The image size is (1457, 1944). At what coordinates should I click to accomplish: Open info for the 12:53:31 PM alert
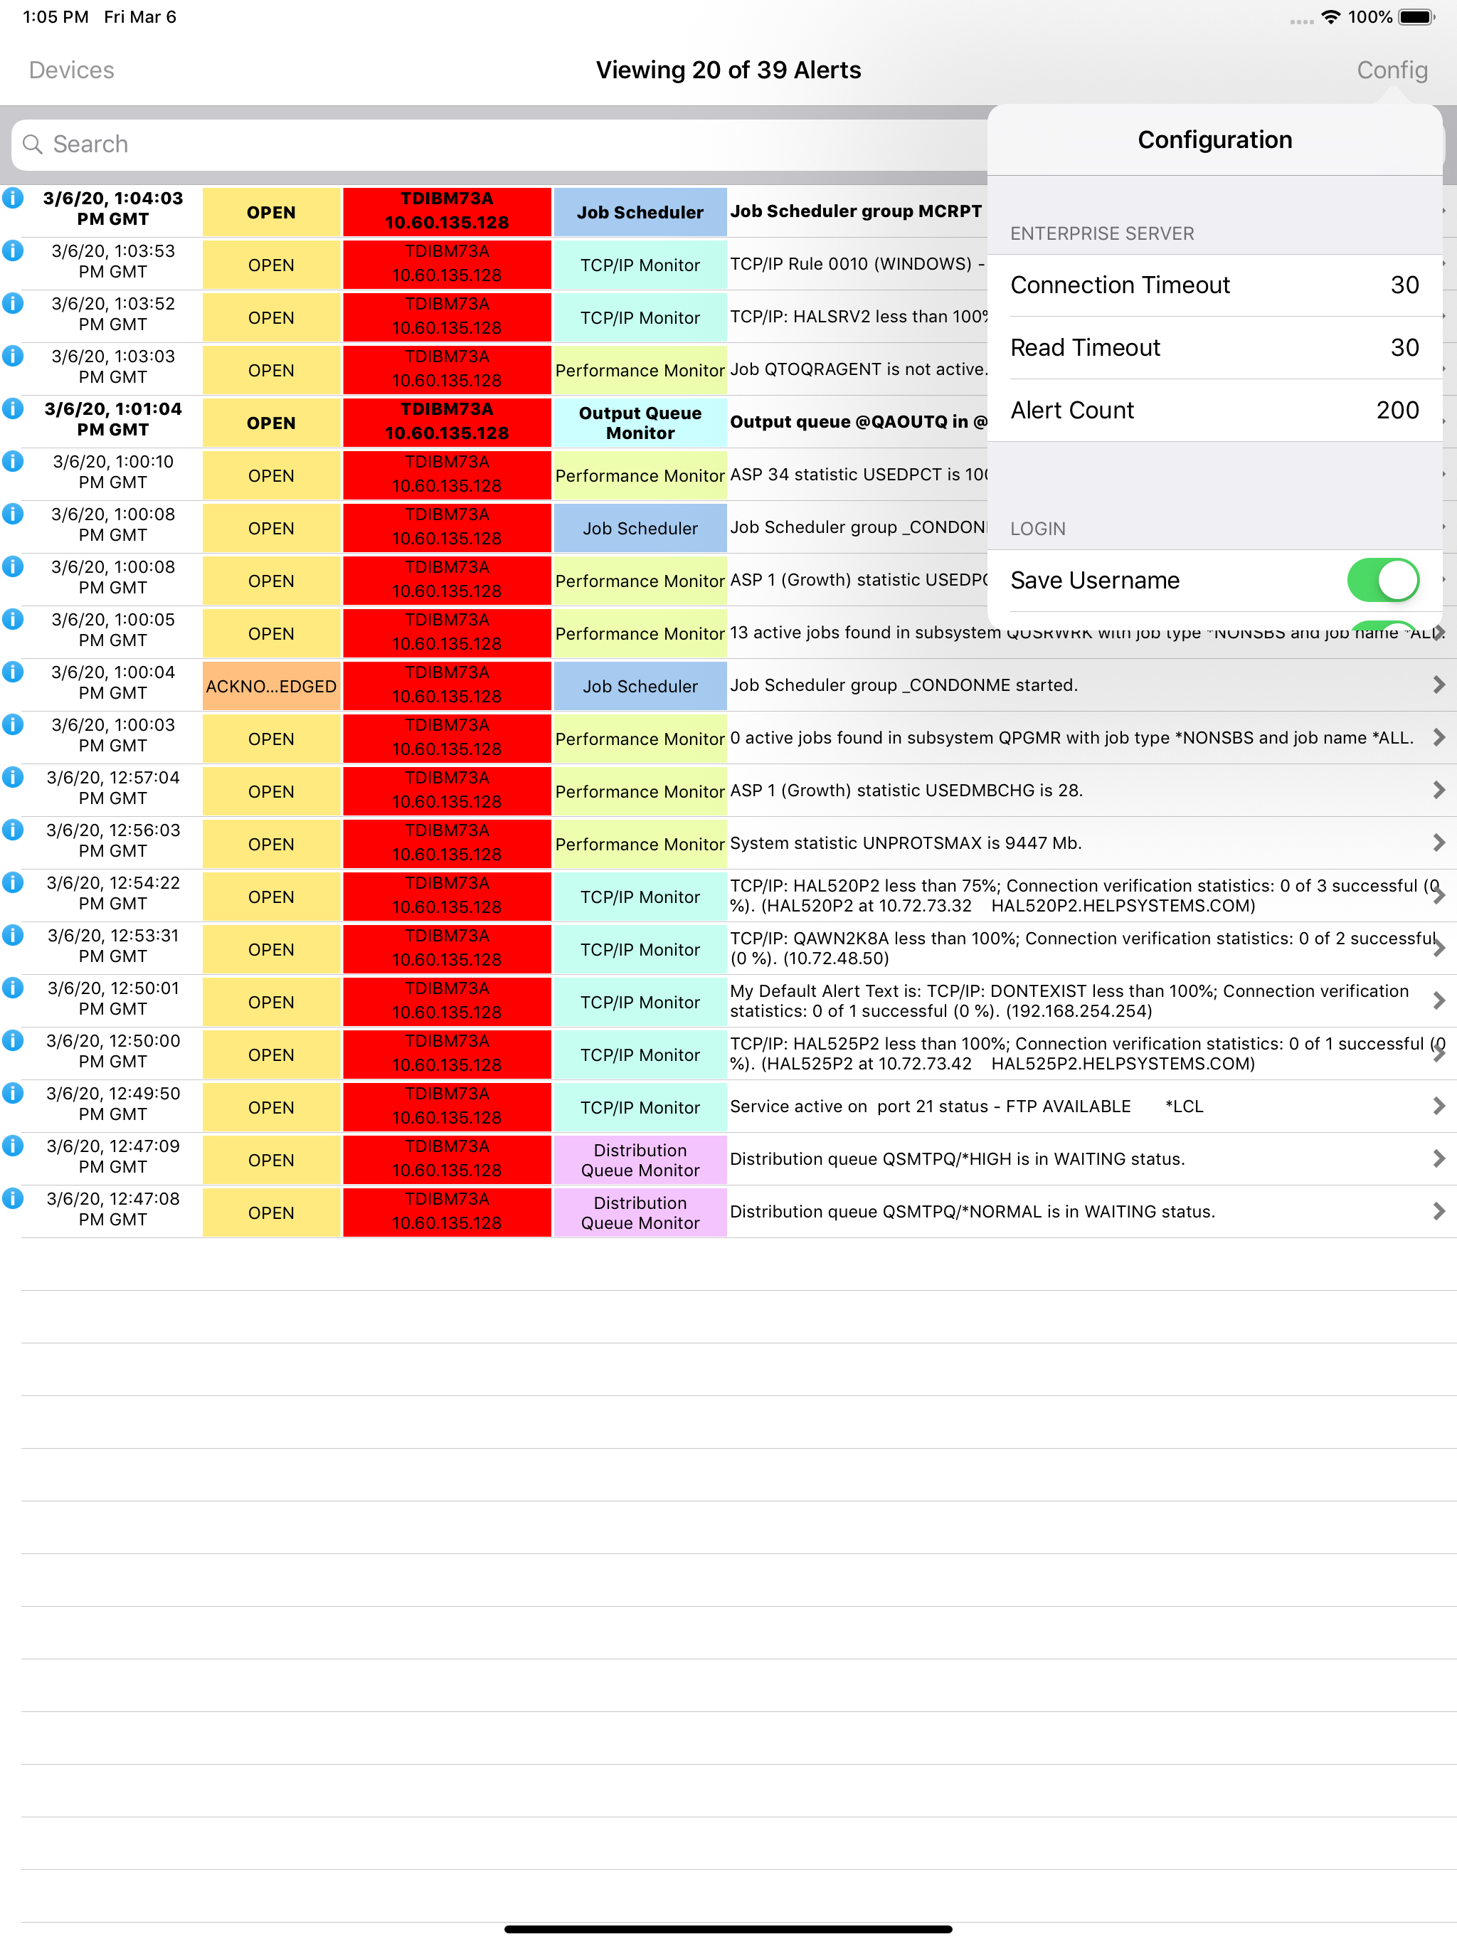pyautogui.click(x=12, y=936)
